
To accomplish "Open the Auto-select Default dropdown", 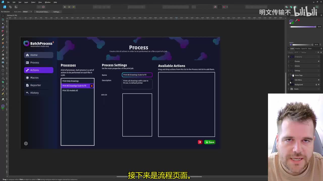I will (x=27, y=12).
